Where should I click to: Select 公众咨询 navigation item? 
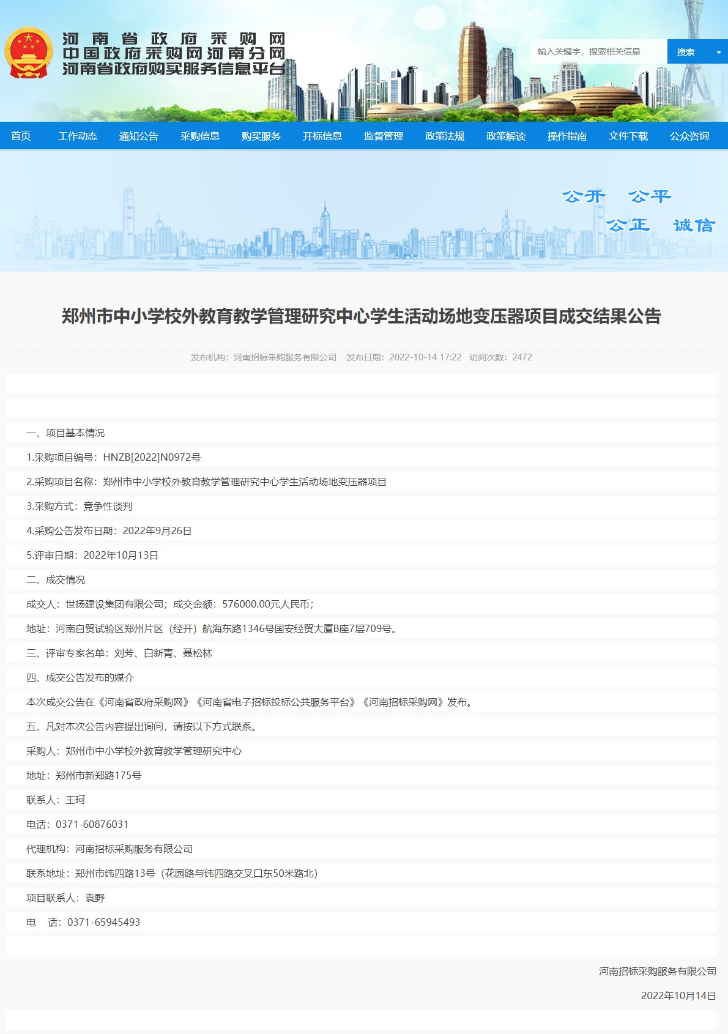coord(689,136)
